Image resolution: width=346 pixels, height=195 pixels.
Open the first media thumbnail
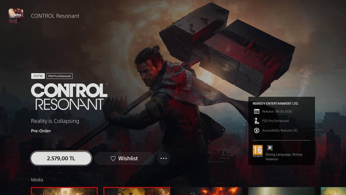pyautogui.click(x=64, y=191)
